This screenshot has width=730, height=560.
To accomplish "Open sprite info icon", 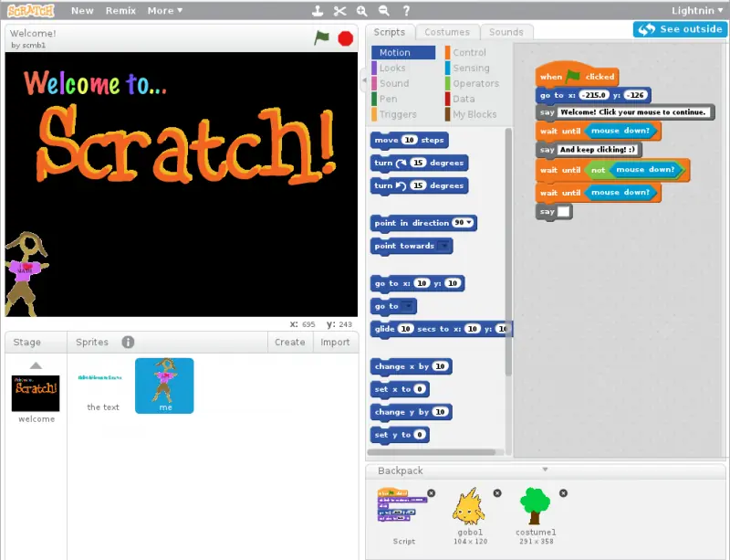I will [128, 343].
